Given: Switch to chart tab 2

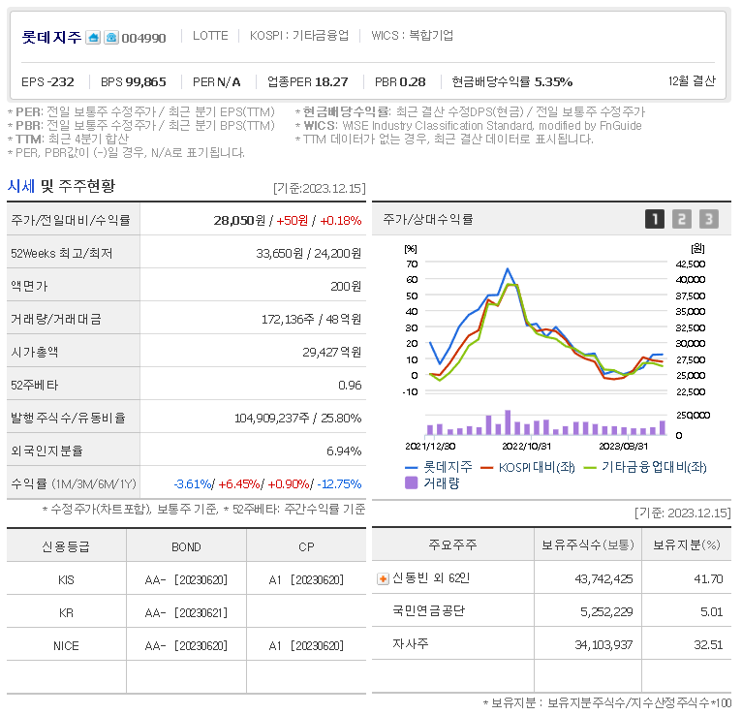Looking at the screenshot, I should pos(682,219).
